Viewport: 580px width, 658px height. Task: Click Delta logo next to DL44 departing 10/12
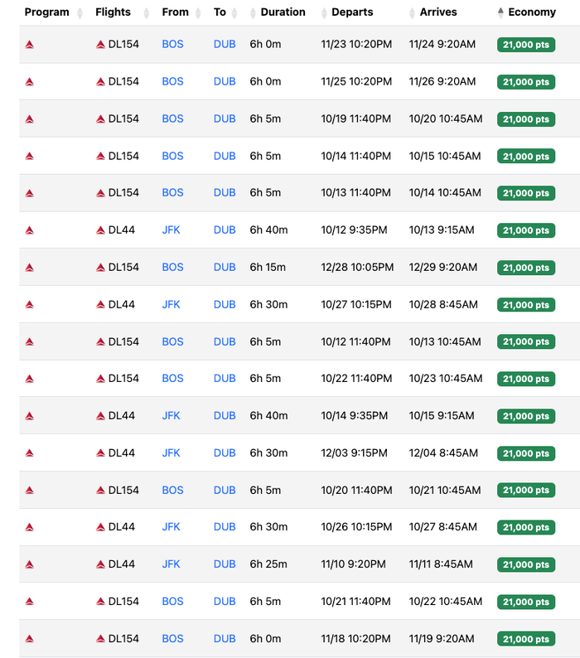(x=100, y=230)
